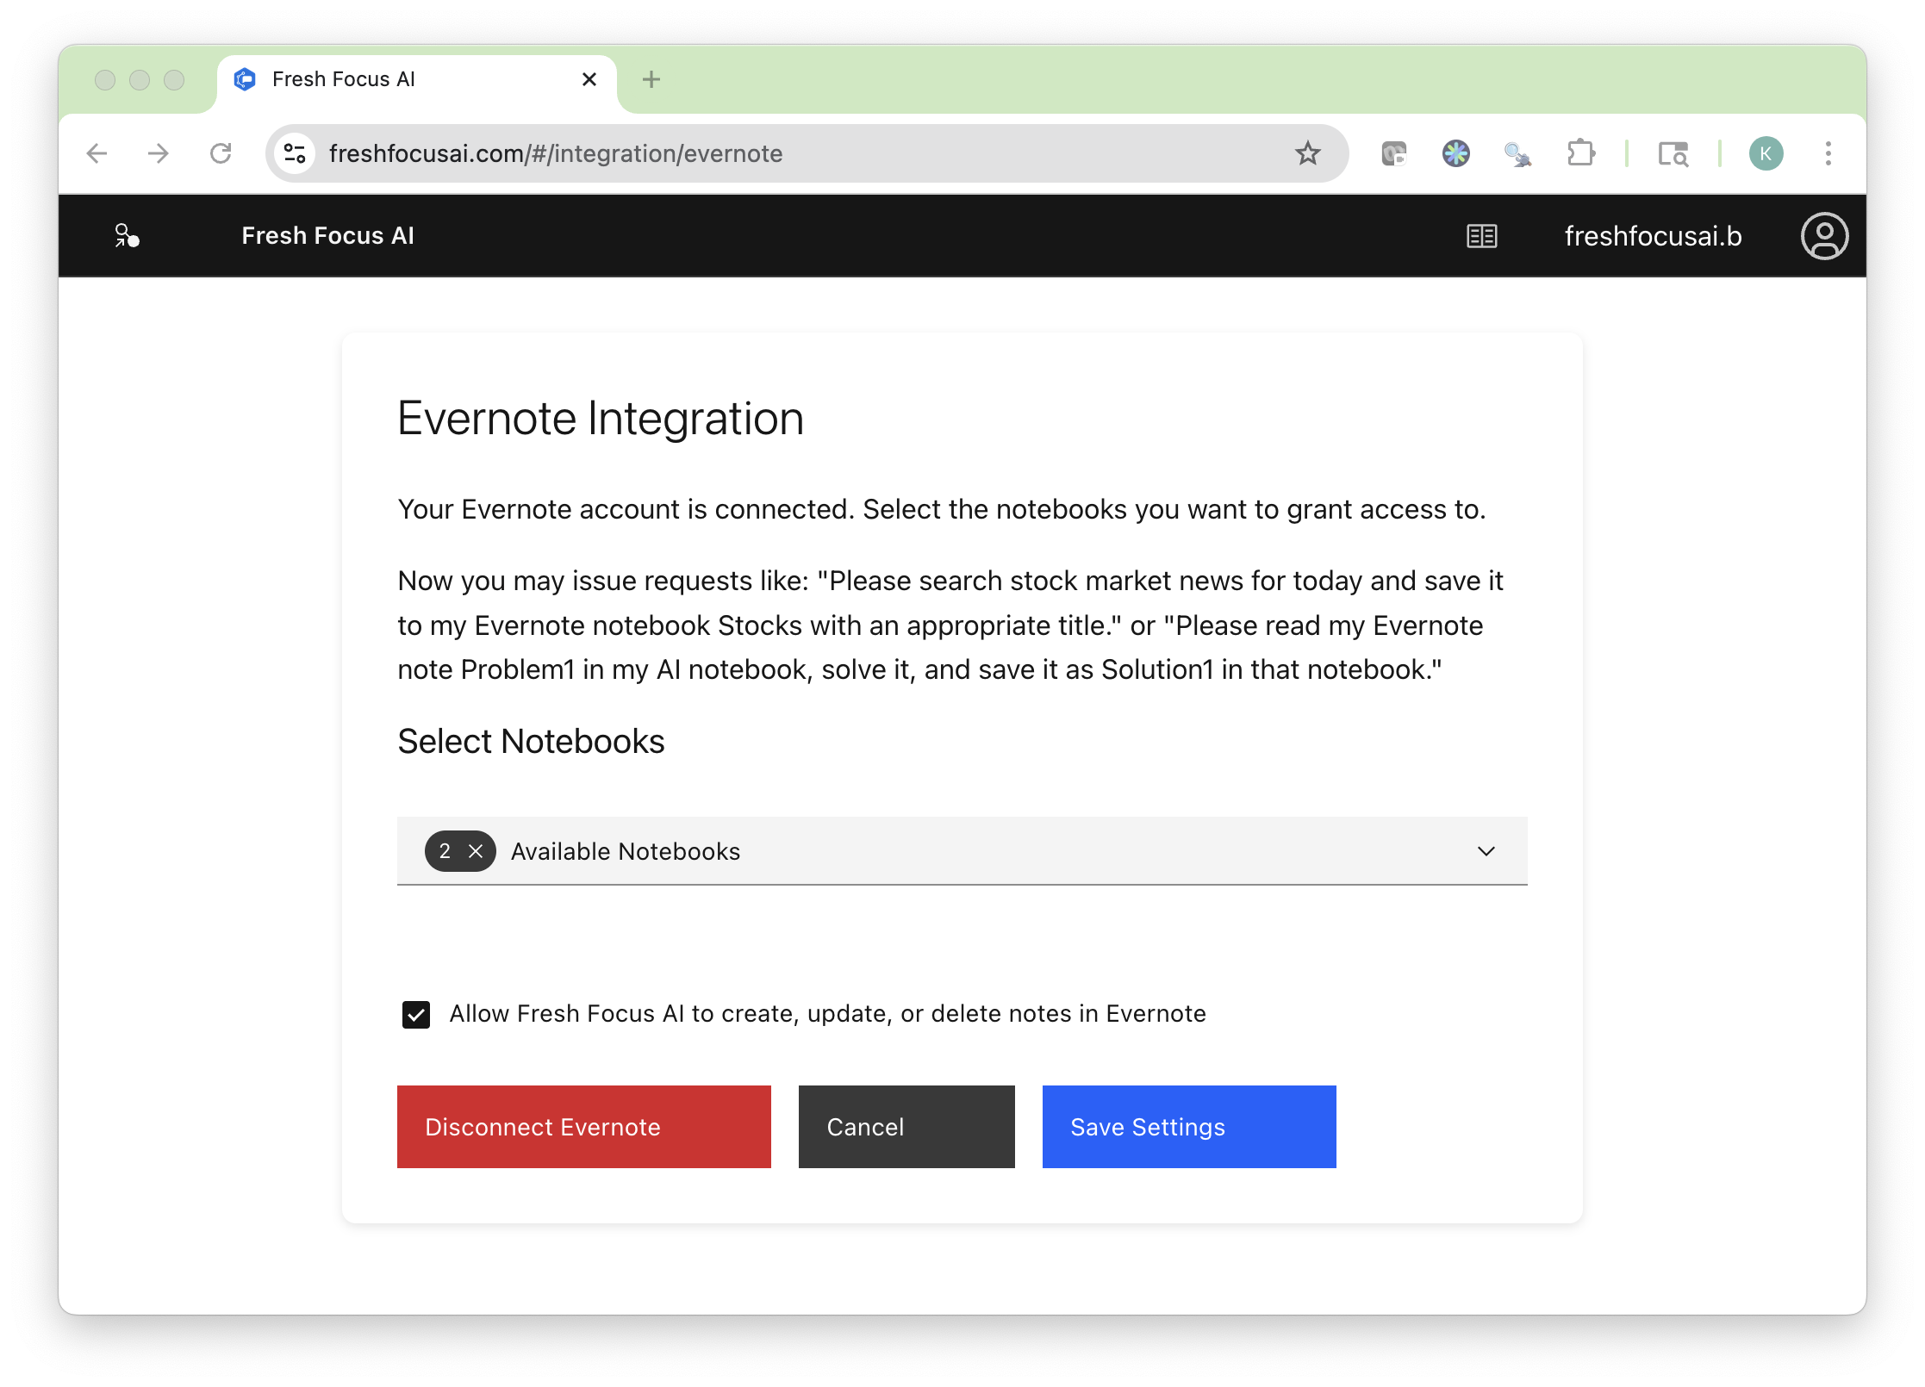This screenshot has height=1387, width=1925.
Task: Click the Fresh Focus AI logo icon
Action: 126,235
